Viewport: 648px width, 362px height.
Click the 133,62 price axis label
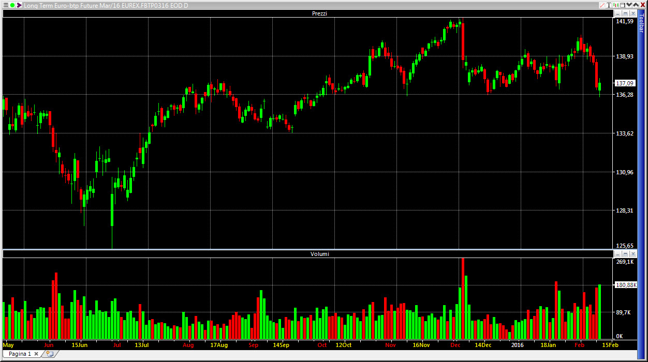point(625,133)
